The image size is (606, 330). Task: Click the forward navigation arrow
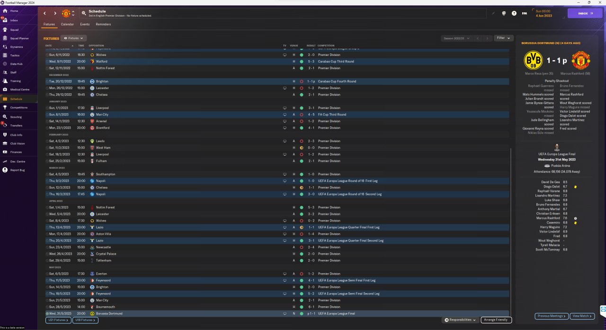coord(55,13)
